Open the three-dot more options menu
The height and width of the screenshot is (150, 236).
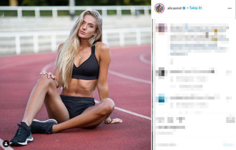[x=229, y=8]
